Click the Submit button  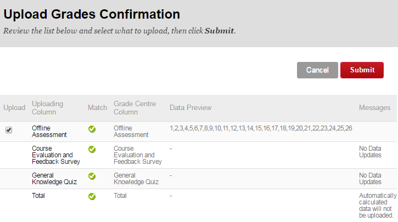362,70
